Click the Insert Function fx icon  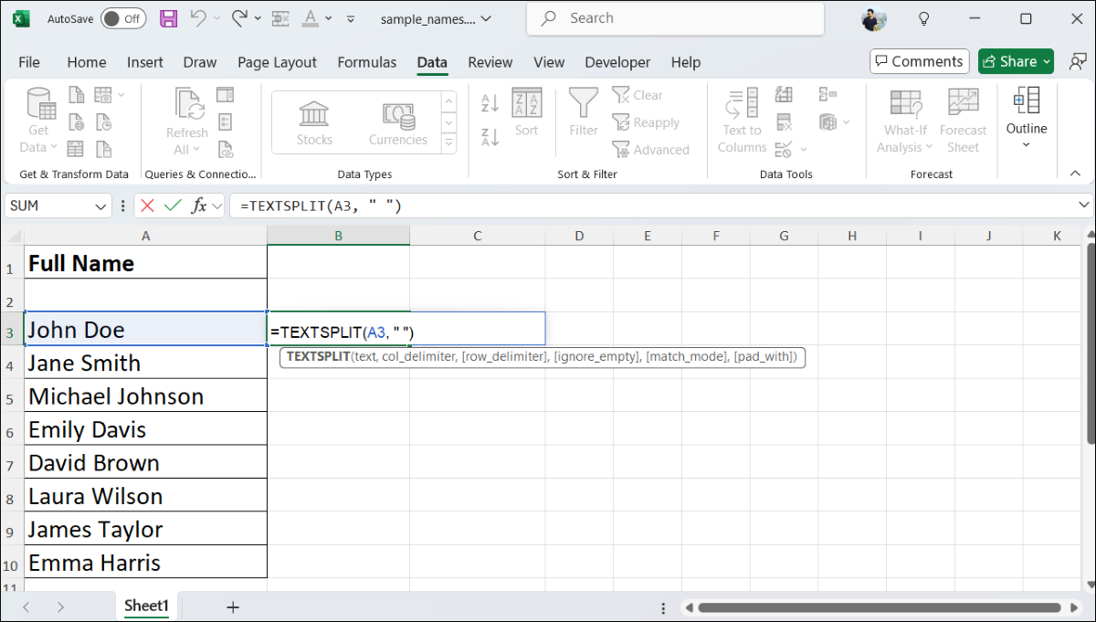coord(198,206)
